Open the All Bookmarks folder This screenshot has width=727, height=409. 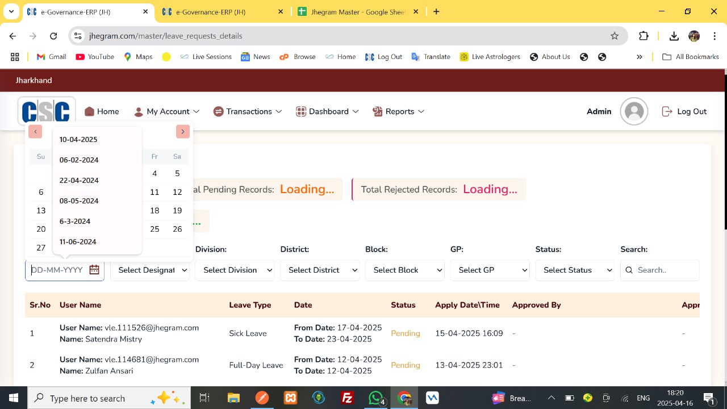[x=691, y=57]
